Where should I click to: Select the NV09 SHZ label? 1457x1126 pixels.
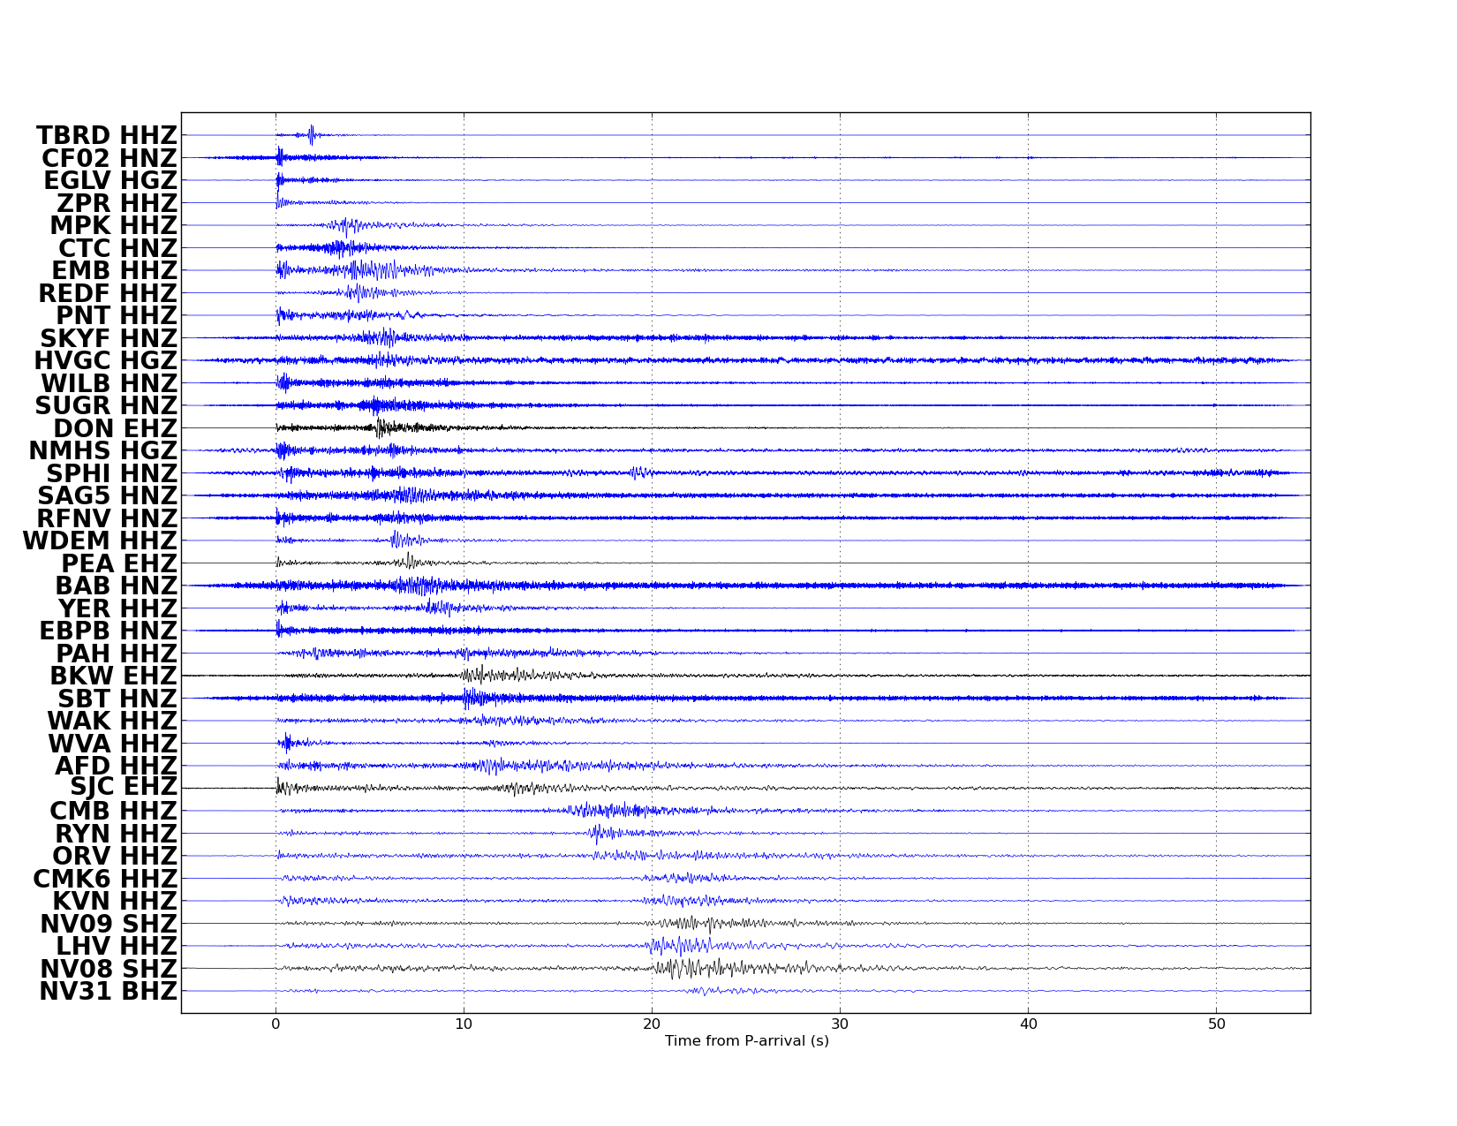point(109,925)
